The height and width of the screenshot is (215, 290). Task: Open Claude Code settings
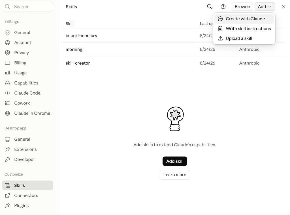[27, 93]
